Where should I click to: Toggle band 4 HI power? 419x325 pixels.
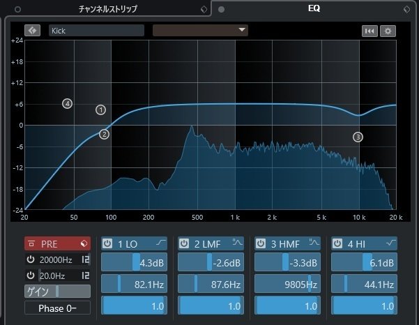[x=337, y=243]
